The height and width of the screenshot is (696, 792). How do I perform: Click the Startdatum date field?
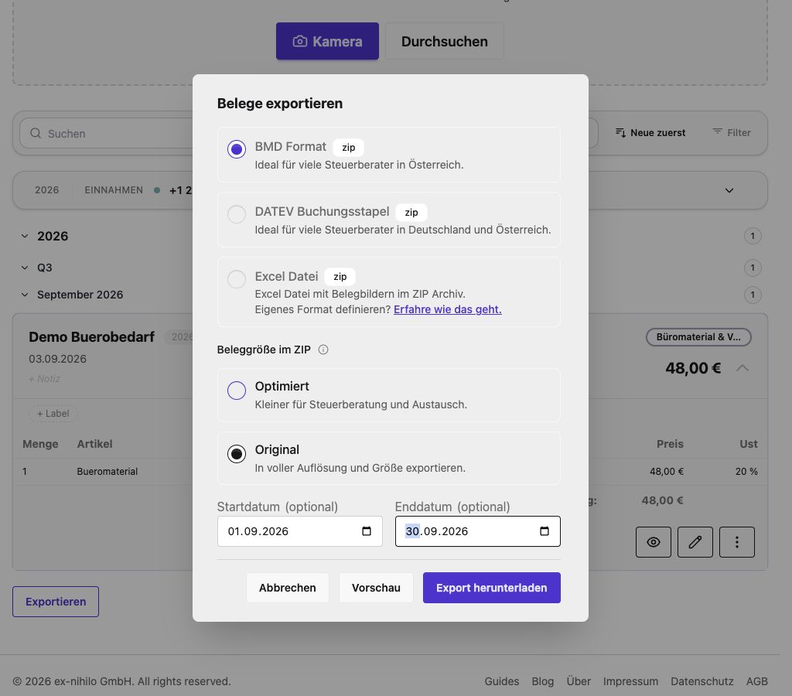[299, 531]
